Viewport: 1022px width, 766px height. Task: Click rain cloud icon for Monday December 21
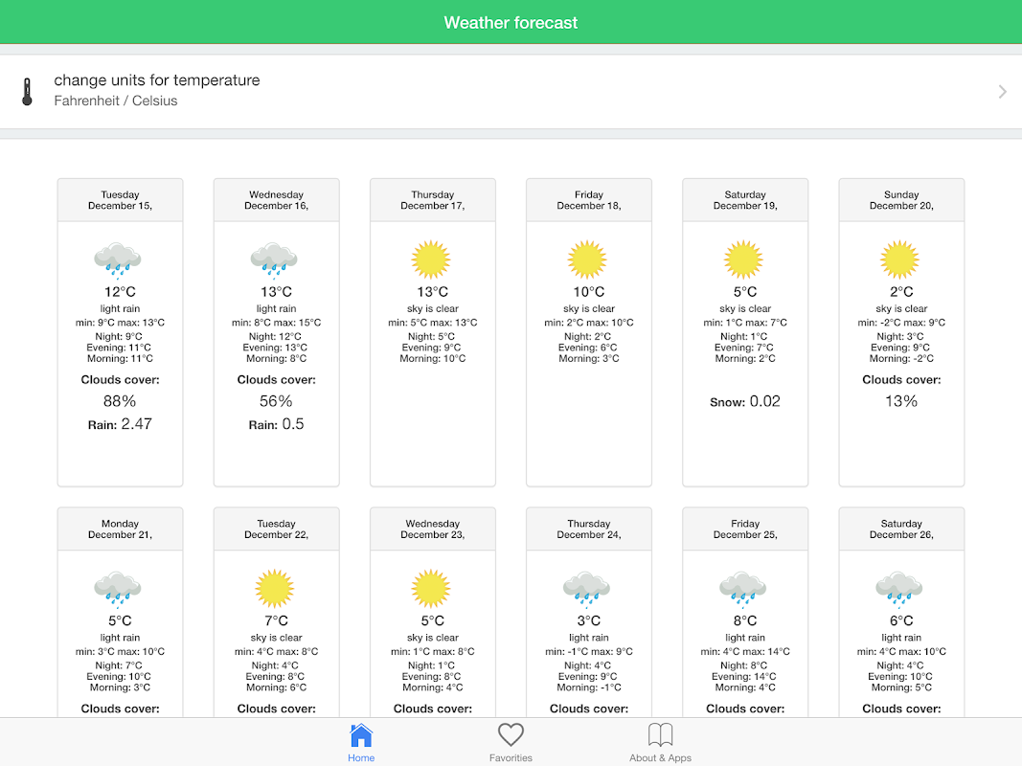click(118, 590)
